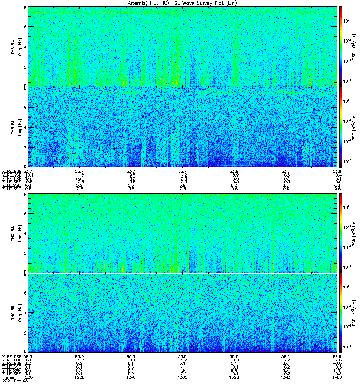Click the date label "2021 Dec 03"
This screenshot has width=360, height=384.
pos(15,381)
